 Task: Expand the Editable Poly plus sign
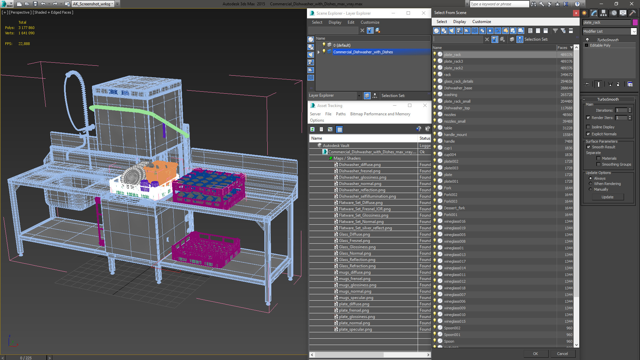tap(587, 45)
